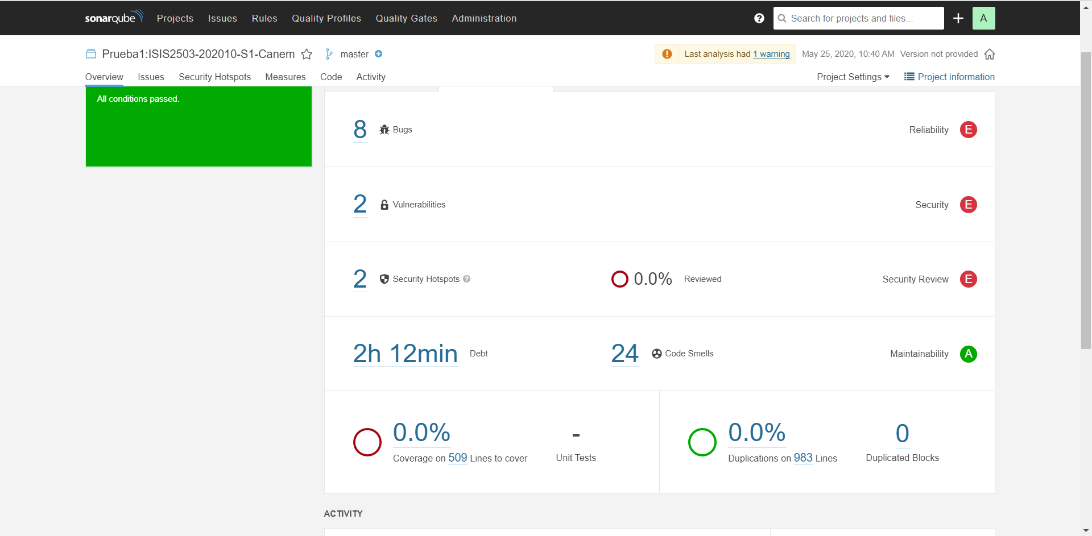Focus the search projects and files field
This screenshot has height=536, width=1092.
858,18
